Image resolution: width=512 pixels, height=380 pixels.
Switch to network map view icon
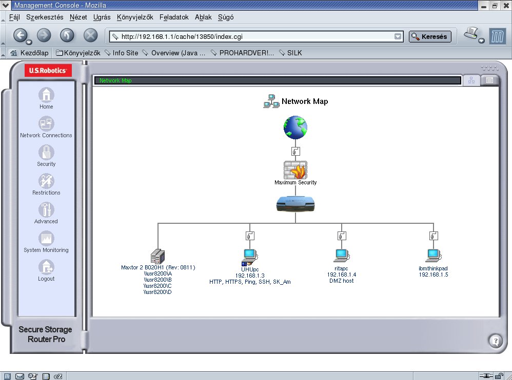pos(471,80)
